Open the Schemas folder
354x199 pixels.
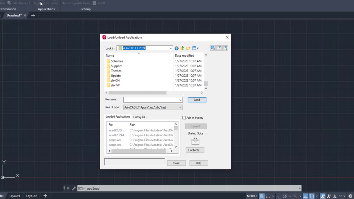tap(115, 61)
